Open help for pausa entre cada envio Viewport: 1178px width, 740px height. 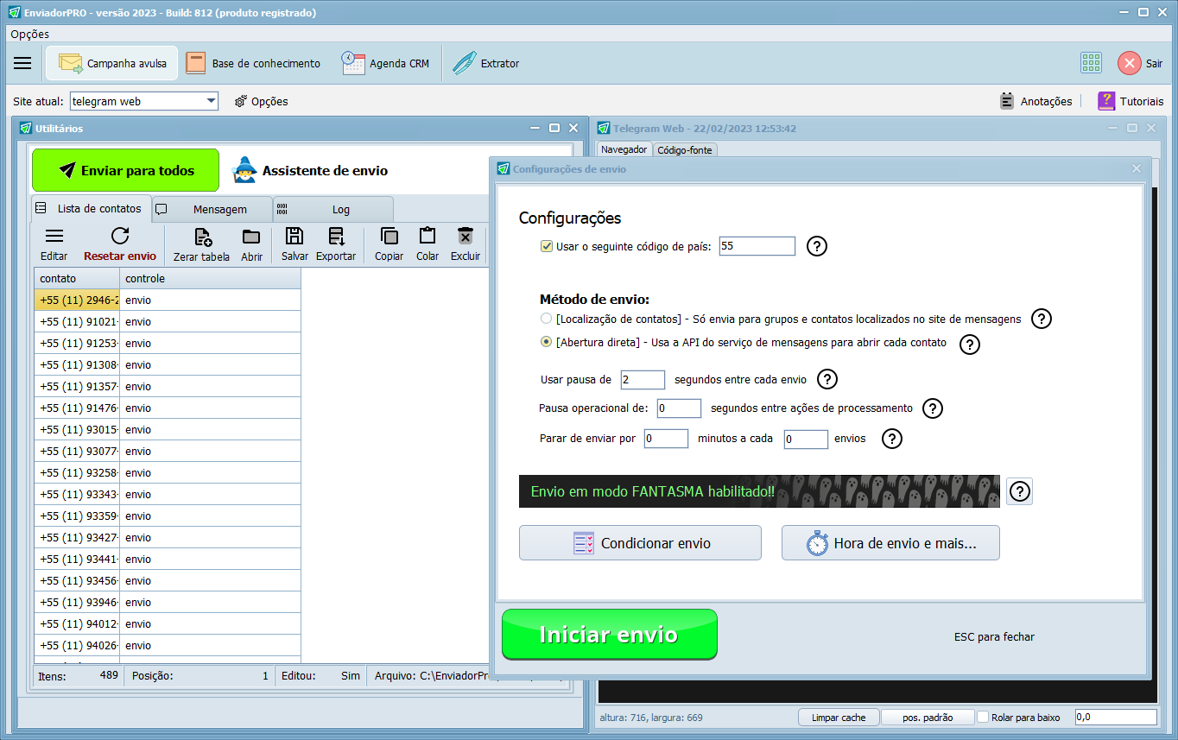[827, 379]
